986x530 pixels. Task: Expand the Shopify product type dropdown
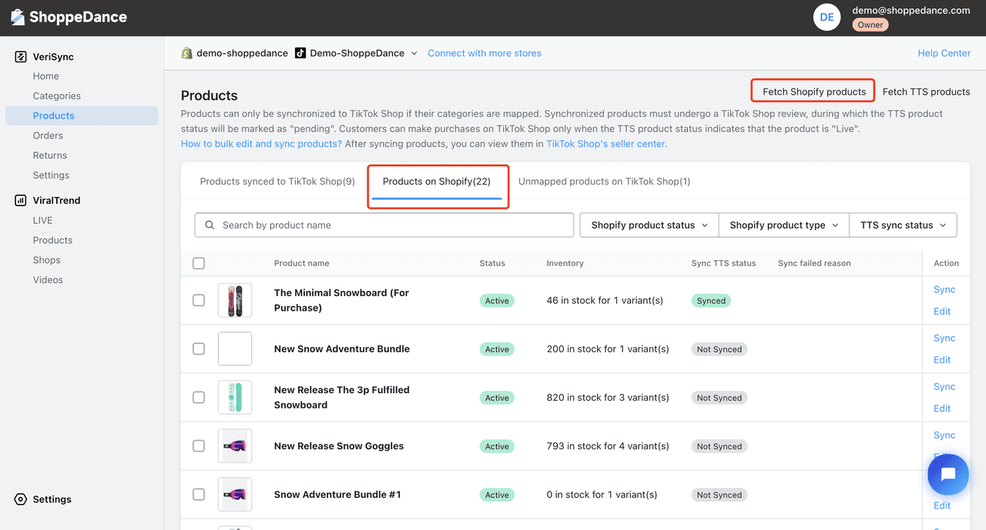coord(783,225)
